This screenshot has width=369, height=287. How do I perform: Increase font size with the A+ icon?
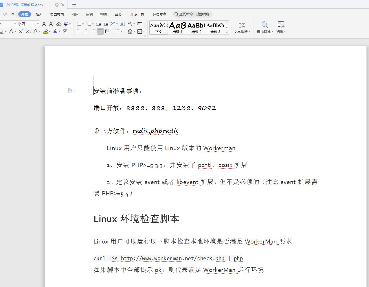(44, 24)
